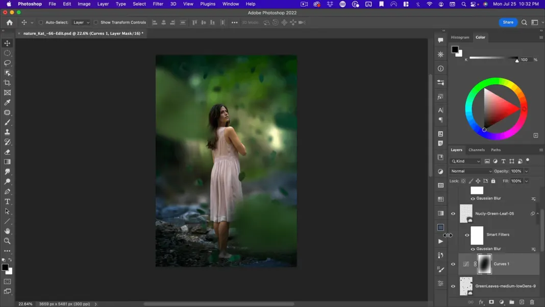Switch to the Channels tab
The height and width of the screenshot is (307, 545).
click(x=476, y=150)
